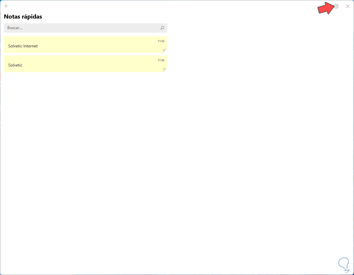Open the Solvetic Internet note
Viewport: 354px width, 275px height.
pos(85,45)
